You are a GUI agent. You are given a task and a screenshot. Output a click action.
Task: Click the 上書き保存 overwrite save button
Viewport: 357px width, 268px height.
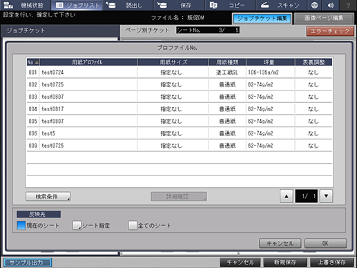pyautogui.click(x=331, y=262)
